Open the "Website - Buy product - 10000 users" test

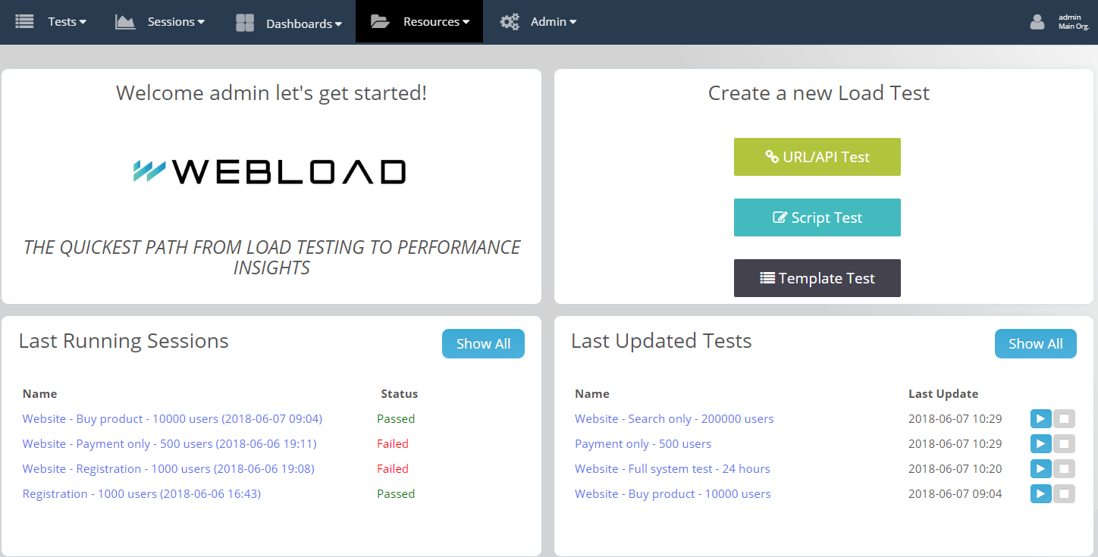pos(673,493)
